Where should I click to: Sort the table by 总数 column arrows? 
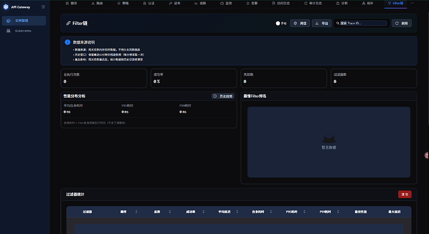pos(170,212)
